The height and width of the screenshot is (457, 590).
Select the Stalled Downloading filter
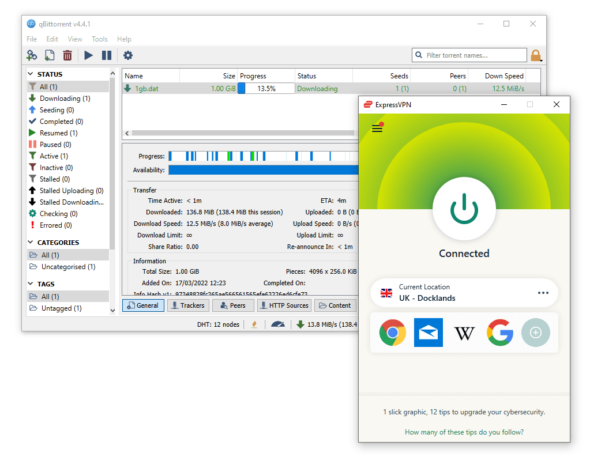pyautogui.click(x=68, y=202)
